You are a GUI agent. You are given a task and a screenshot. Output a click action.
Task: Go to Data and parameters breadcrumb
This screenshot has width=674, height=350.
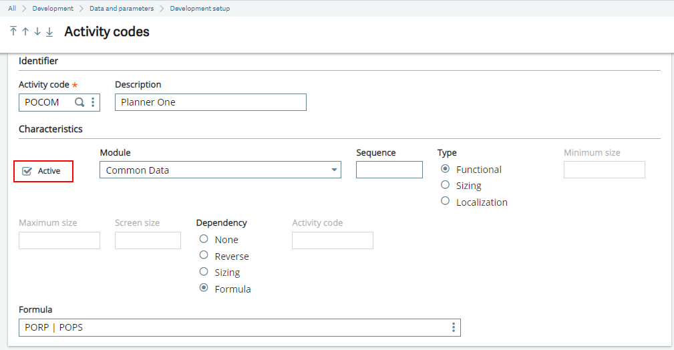click(x=121, y=8)
